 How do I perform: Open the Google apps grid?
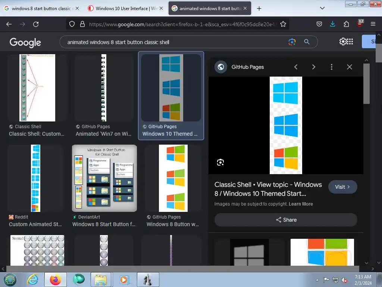click(350, 41)
